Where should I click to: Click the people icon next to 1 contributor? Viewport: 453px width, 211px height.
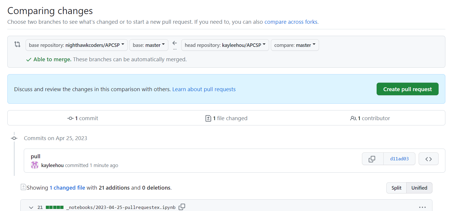pyautogui.click(x=353, y=118)
